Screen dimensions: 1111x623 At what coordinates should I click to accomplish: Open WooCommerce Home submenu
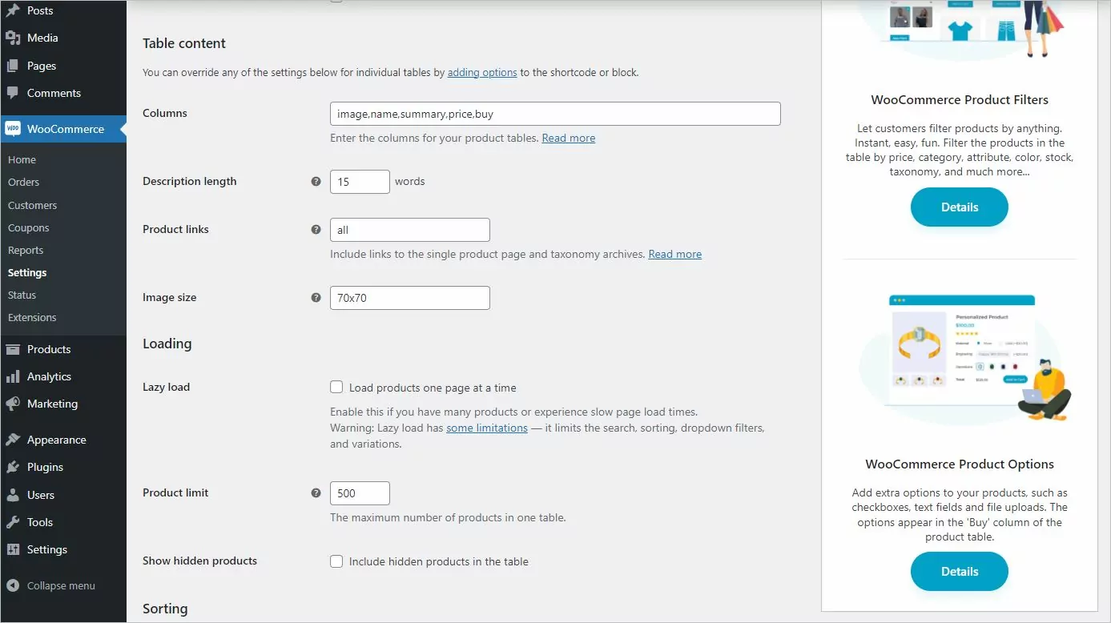click(x=22, y=159)
